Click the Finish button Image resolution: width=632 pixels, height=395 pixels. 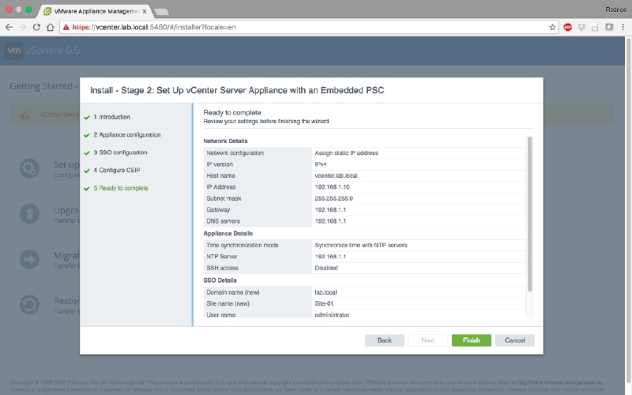(471, 340)
